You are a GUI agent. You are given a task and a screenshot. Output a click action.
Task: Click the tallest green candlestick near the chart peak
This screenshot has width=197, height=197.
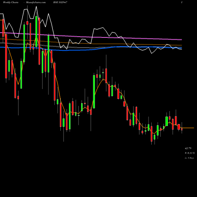pyautogui.click(x=36, y=32)
